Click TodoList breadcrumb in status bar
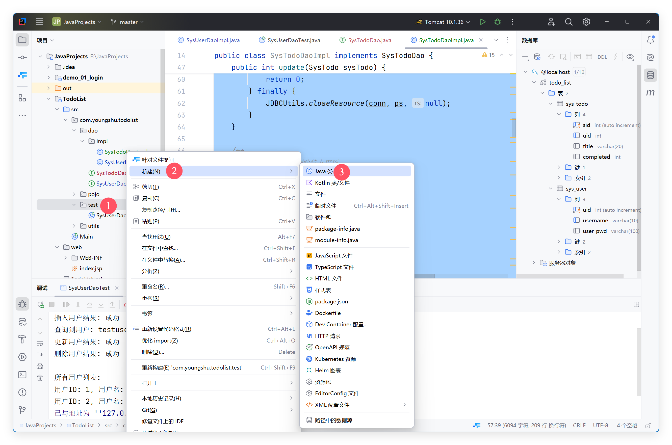This screenshot has width=672, height=445. pos(80,425)
